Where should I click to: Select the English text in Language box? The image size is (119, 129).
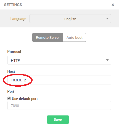[x=70, y=19]
